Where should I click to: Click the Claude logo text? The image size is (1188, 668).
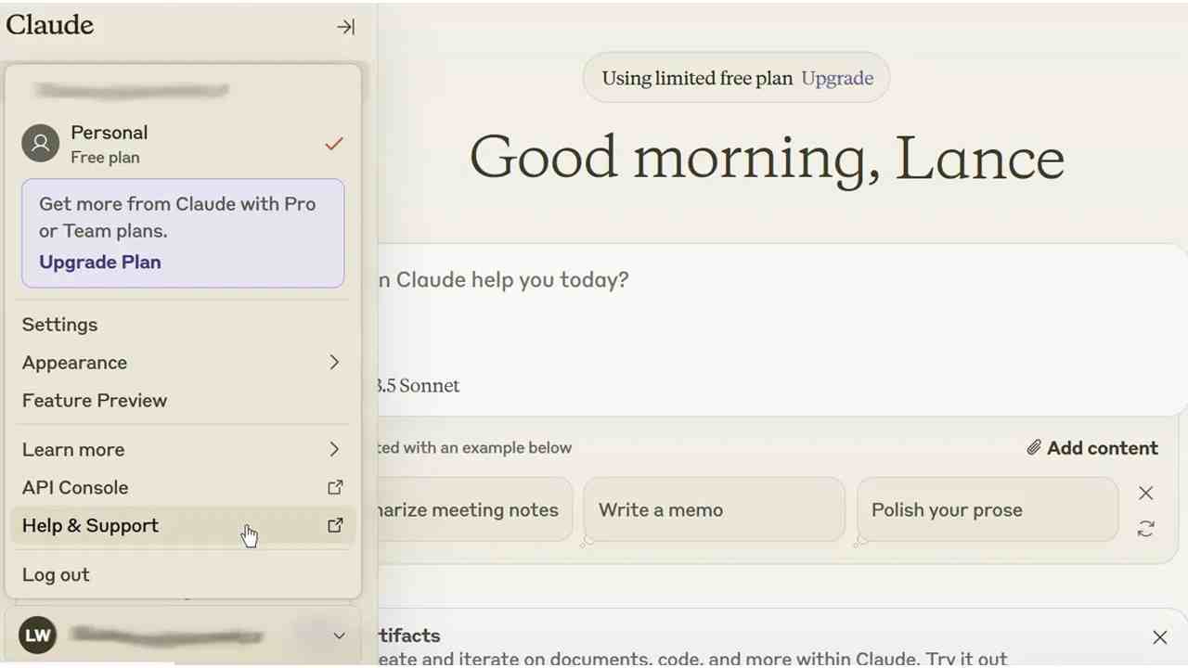click(50, 25)
